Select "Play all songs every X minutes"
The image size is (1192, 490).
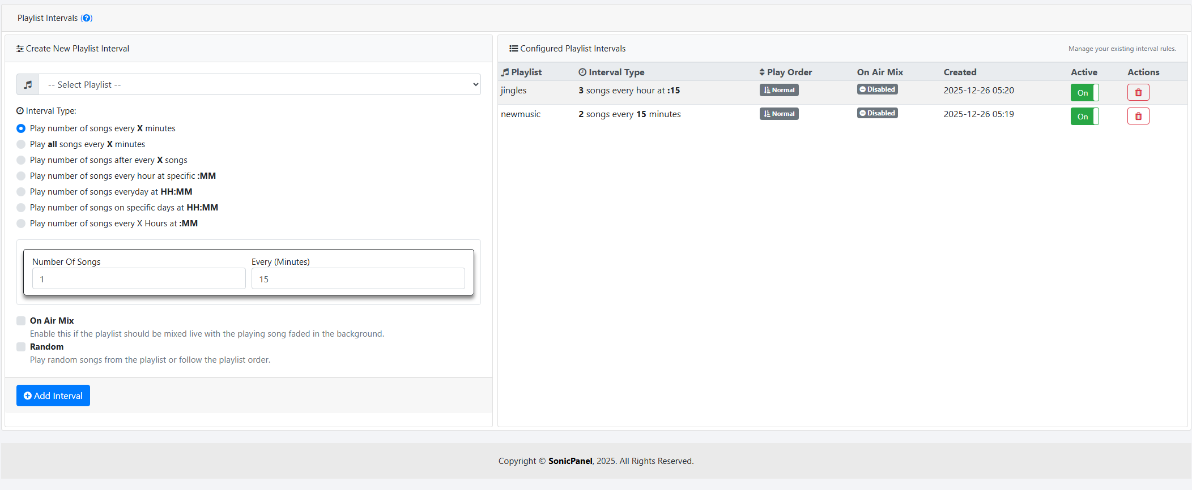21,144
